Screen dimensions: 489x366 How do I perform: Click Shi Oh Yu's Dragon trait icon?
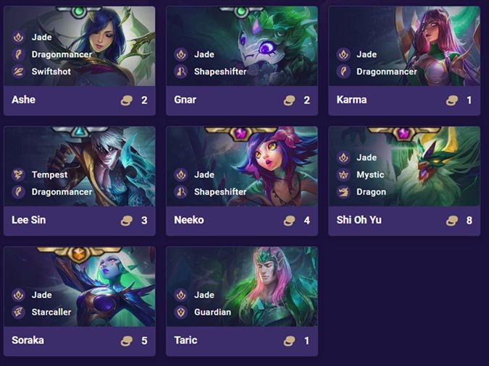(343, 192)
